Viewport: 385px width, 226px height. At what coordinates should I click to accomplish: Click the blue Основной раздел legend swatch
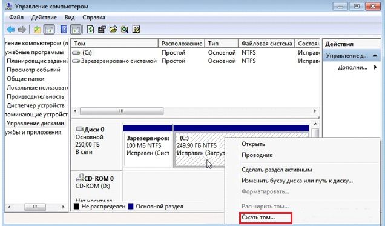tap(131, 207)
